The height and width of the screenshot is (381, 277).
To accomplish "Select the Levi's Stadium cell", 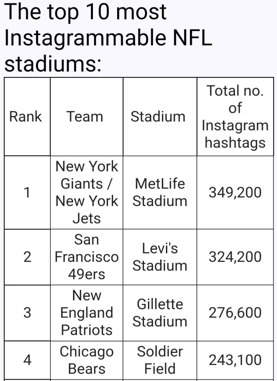I will pos(160,257).
